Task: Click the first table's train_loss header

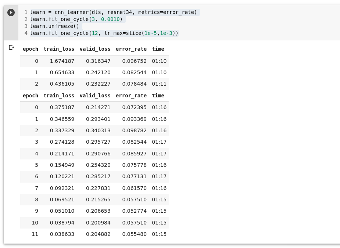Action: point(59,49)
